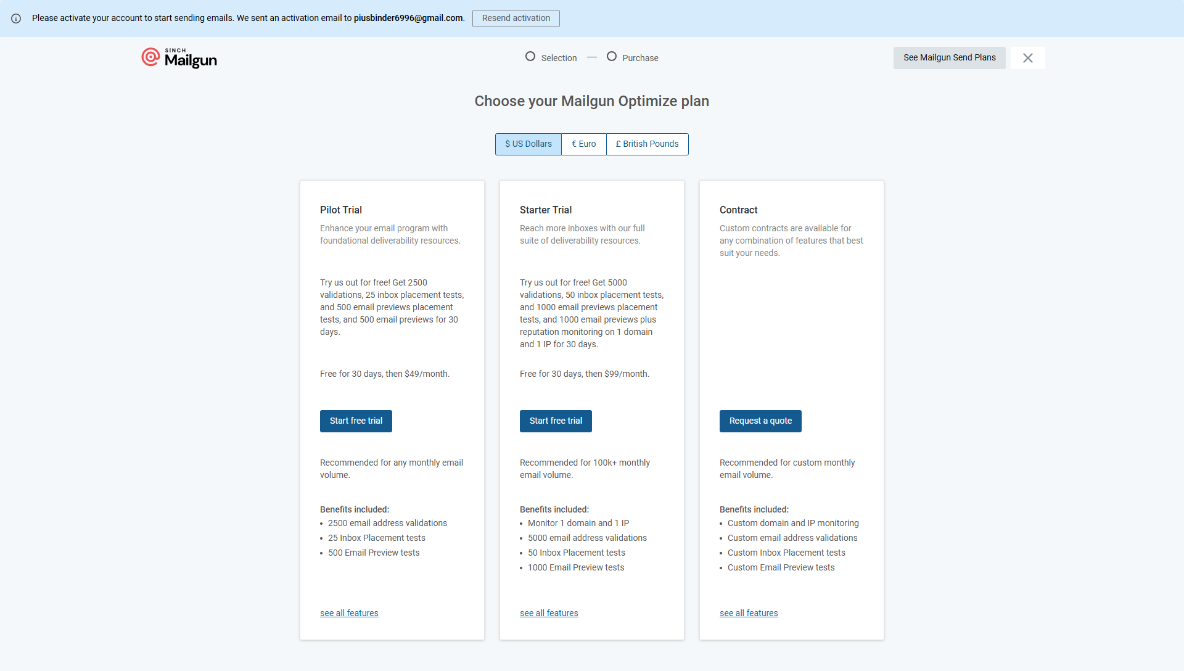
Task: Click the Purchase step circle
Action: 612,57
